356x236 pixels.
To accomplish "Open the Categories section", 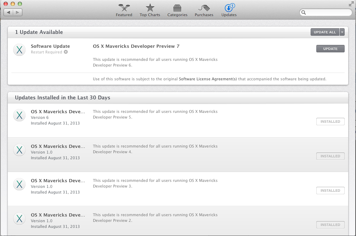I will pos(177,10).
